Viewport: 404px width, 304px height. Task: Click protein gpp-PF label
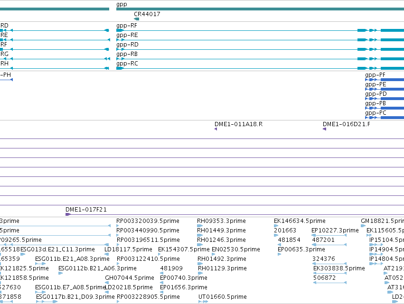point(375,75)
